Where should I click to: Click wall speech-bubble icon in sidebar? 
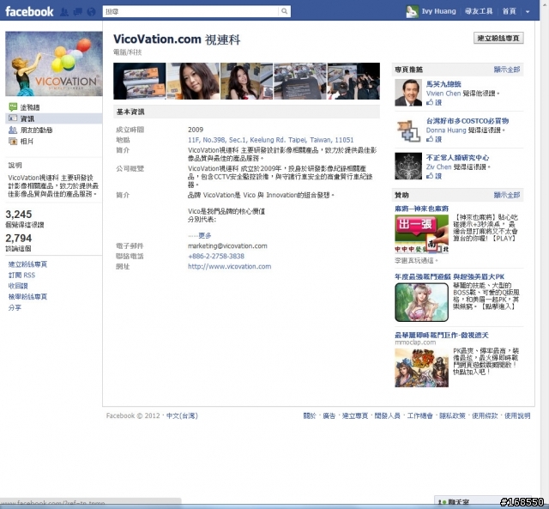13,106
